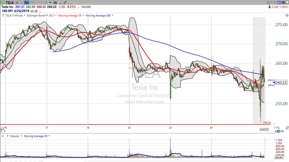The width and height of the screenshot is (289, 162).
Task: Click the bar chart style icon
Action: pyautogui.click(x=55, y=3)
